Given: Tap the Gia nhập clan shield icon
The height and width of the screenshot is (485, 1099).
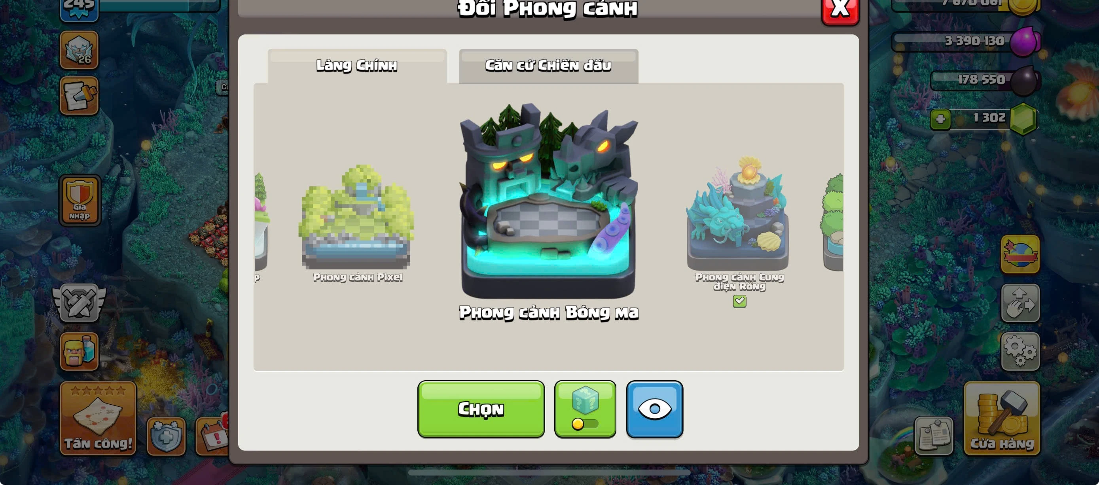Looking at the screenshot, I should [80, 200].
